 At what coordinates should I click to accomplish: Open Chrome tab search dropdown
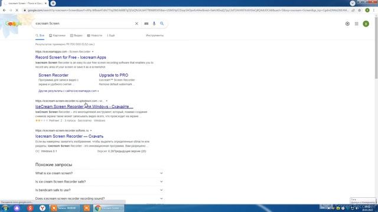click(353, 3)
